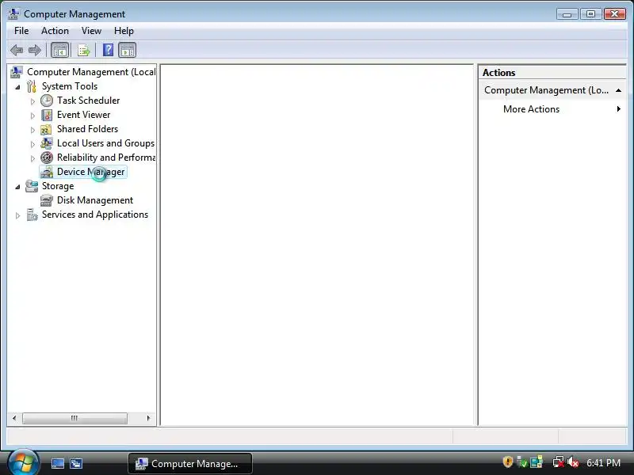Toggle the Show/Hide Console Tree toolbar icon
Image resolution: width=634 pixels, height=475 pixels.
pos(60,51)
